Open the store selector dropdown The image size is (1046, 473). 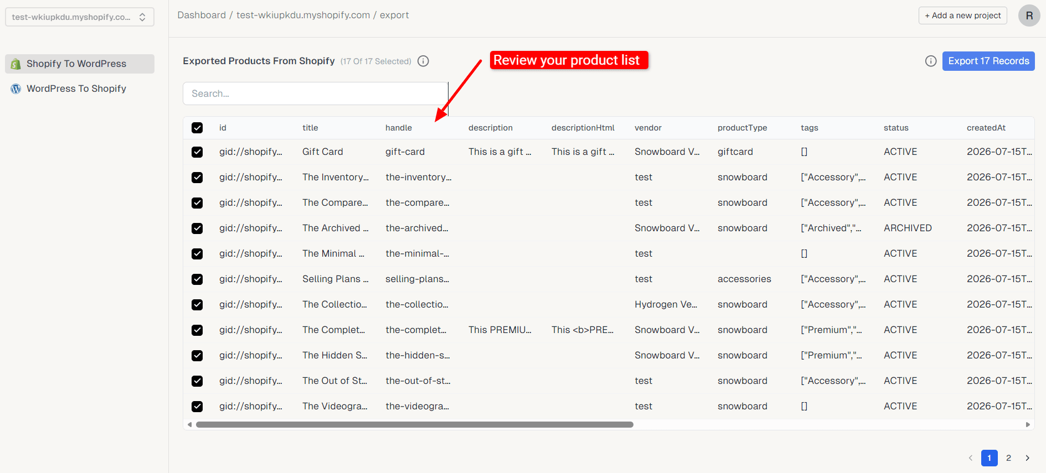80,17
